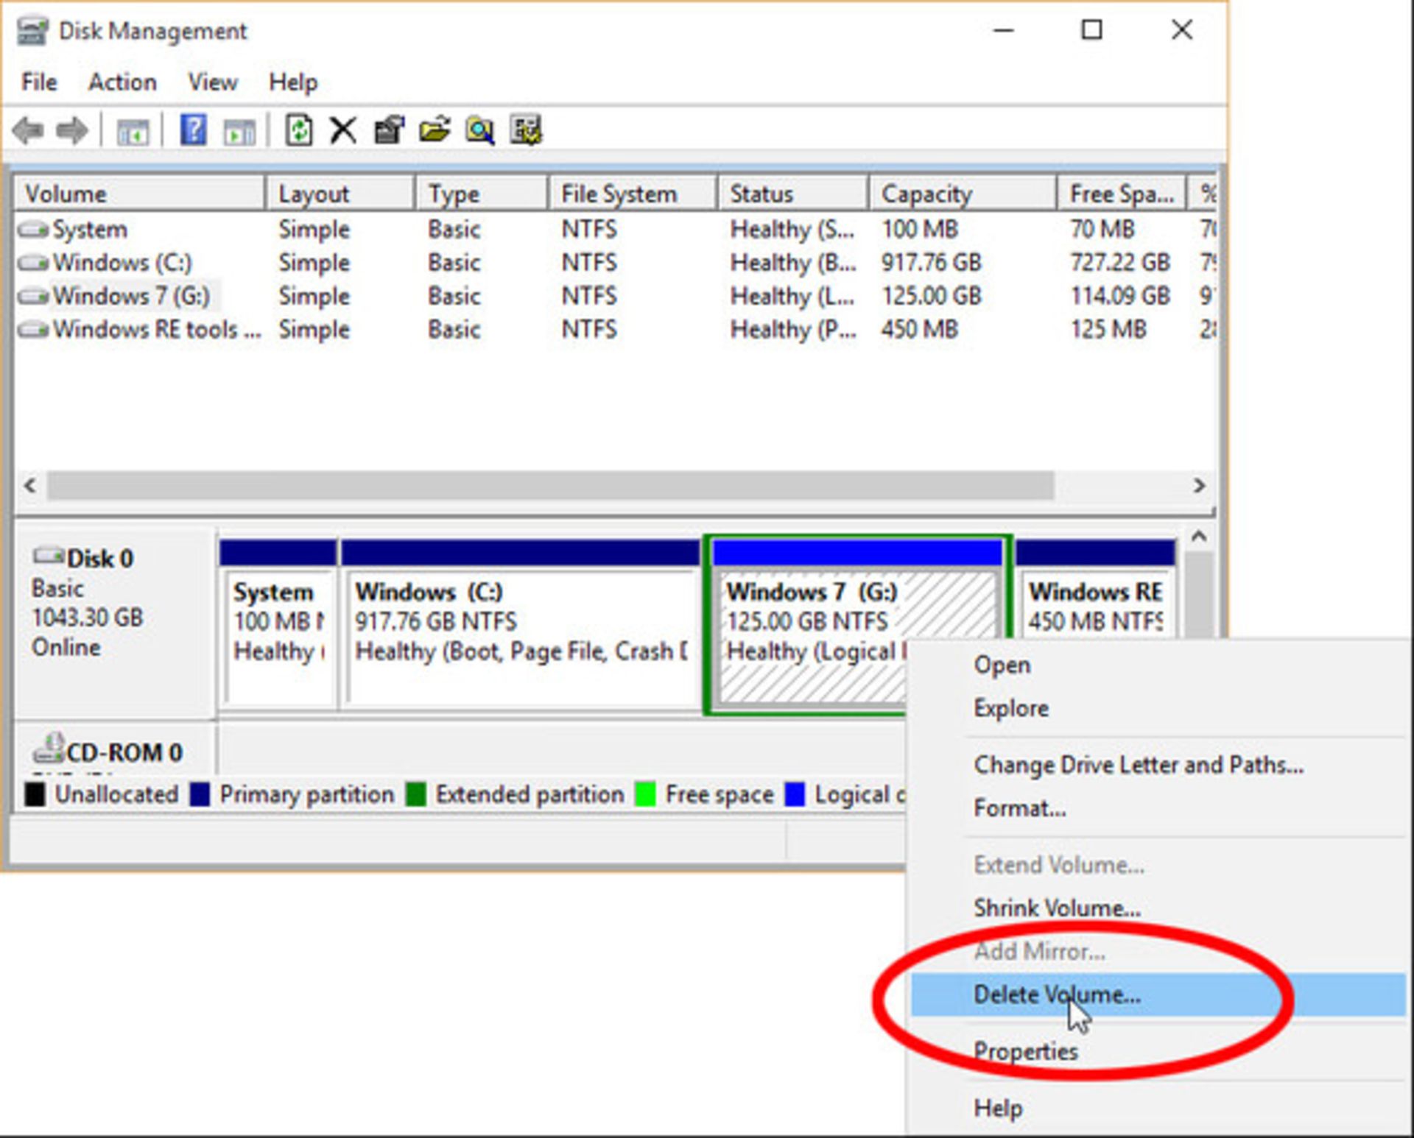Open the File menu
The width and height of the screenshot is (1414, 1138).
tap(39, 82)
